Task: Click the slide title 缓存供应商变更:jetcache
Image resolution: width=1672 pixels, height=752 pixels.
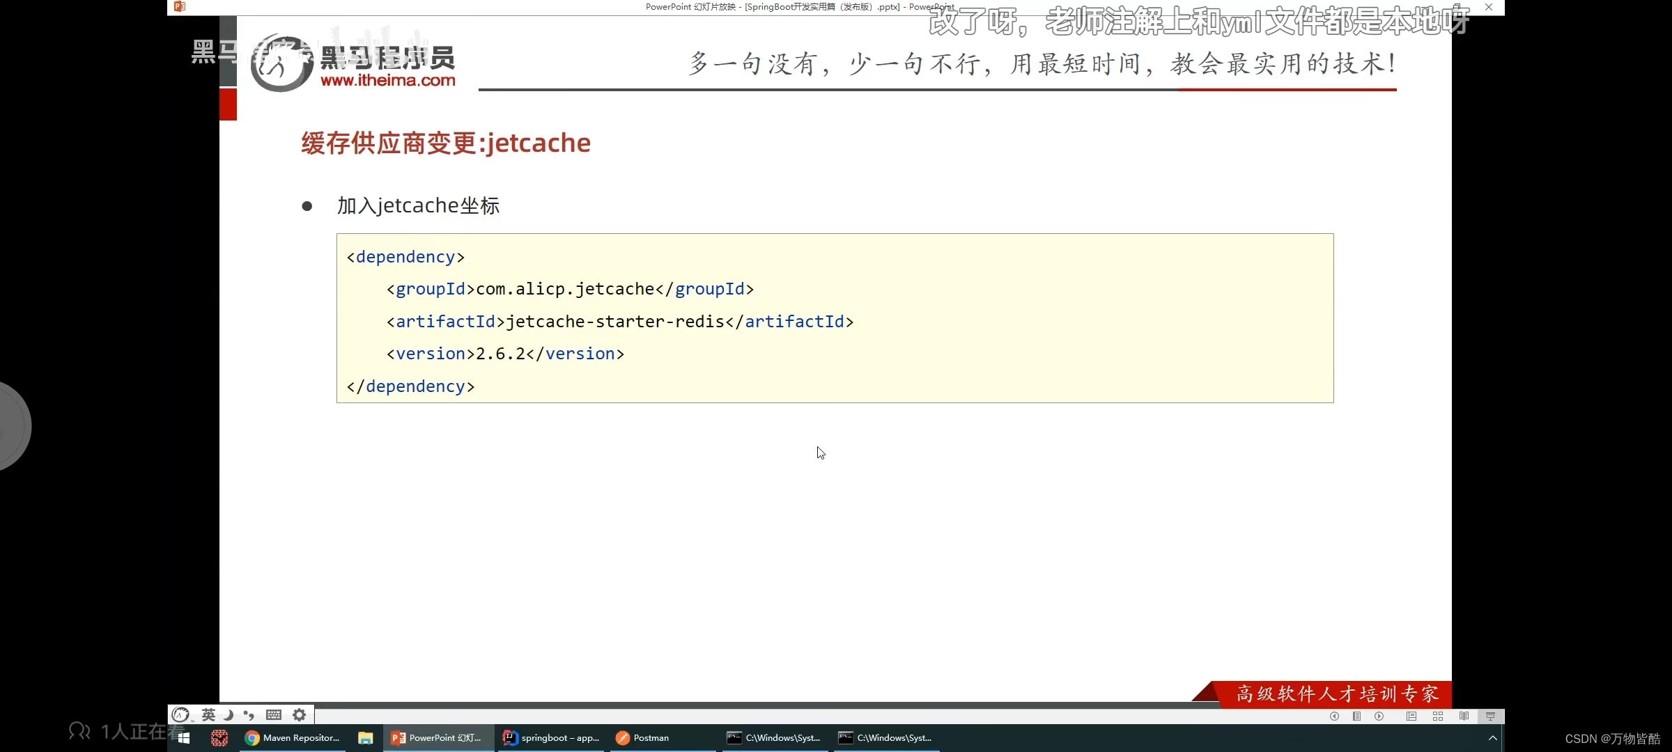Action: [446, 143]
